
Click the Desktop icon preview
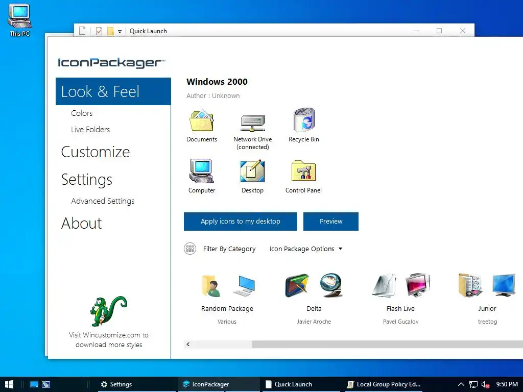coord(252,171)
